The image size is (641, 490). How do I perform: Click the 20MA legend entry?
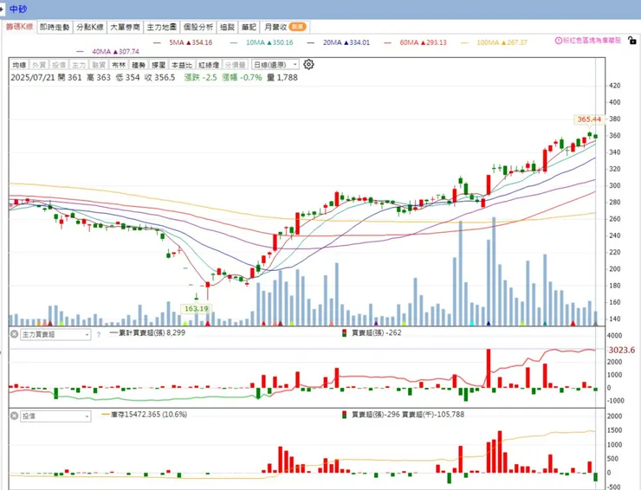(339, 42)
